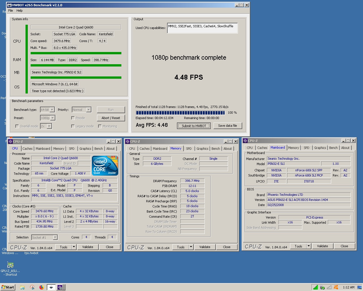Minimize the CPU-Z Memory tab window
The image size is (363, 291).
pos(226,142)
